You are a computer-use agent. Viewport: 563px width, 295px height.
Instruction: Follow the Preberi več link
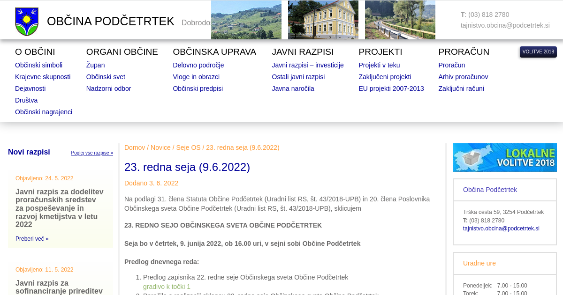click(x=32, y=239)
